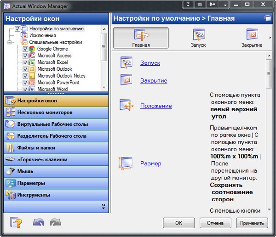The image size is (276, 237).
Task: Toggle the Google Chrome checkbox
Action: [x=25, y=49]
